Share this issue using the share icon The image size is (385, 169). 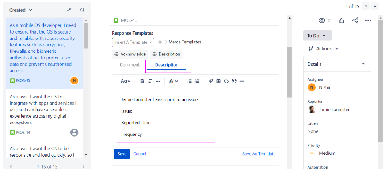[355, 20]
